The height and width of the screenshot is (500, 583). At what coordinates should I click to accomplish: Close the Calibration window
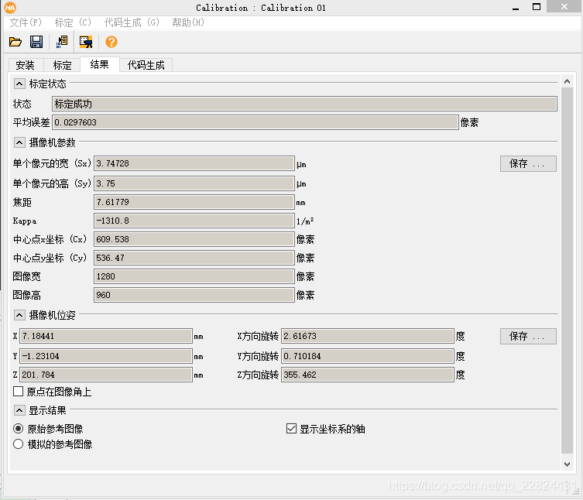(564, 7)
